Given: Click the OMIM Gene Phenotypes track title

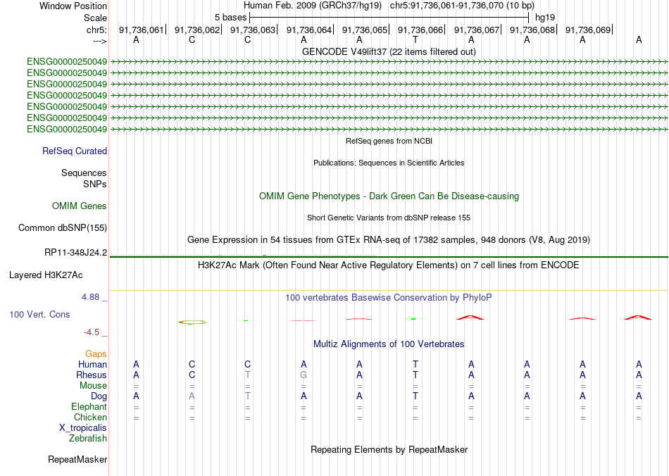Looking at the screenshot, I should tap(389, 196).
